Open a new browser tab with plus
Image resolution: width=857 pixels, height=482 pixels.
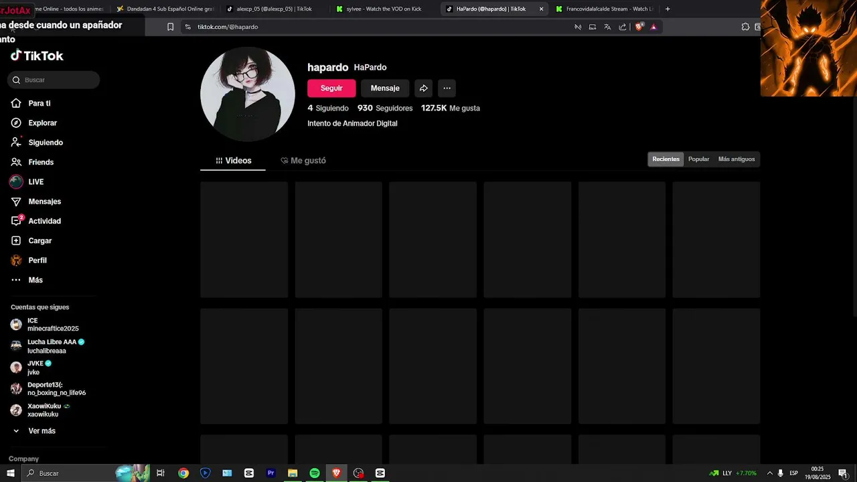(x=668, y=9)
